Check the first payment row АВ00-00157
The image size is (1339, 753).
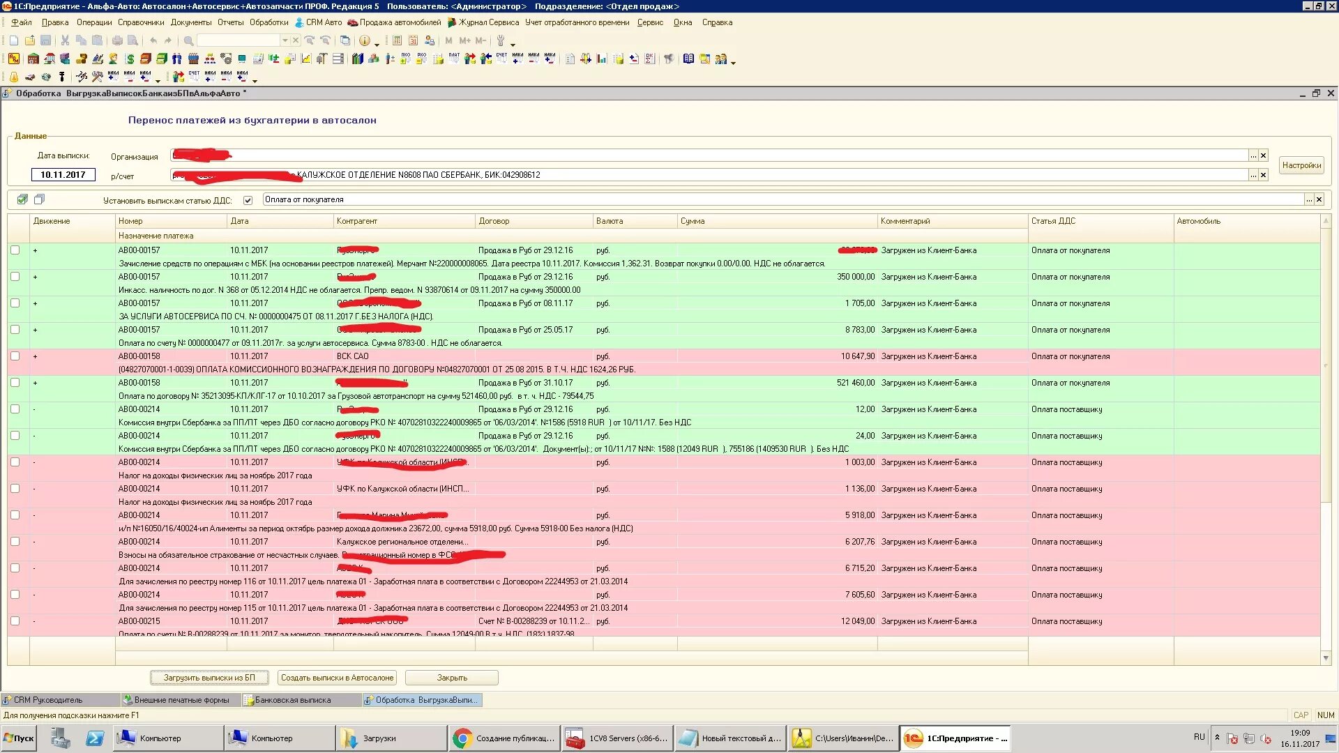coord(15,250)
